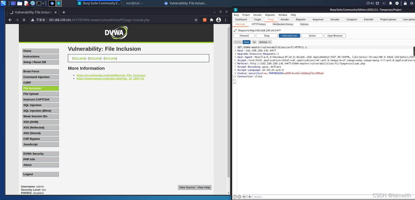
Task: Close the Vulnerability: File Inclusion browser tab
Action: pyautogui.click(x=56, y=12)
